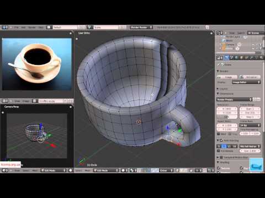The width and height of the screenshot is (265, 198).
Task: Click the image browse icon in image editor header
Action: click(x=35, y=101)
